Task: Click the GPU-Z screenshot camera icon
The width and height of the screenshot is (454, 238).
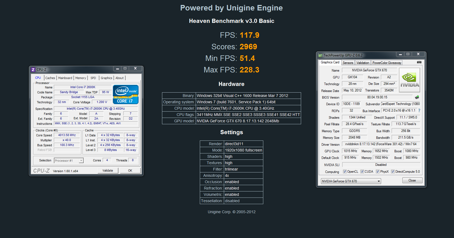Action: click(419, 62)
